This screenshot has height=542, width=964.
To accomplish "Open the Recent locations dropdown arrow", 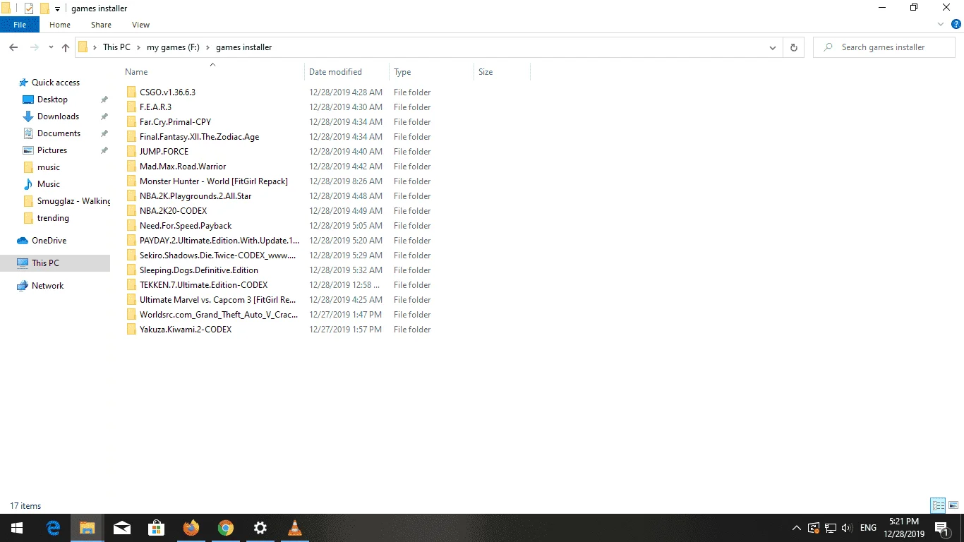I will pyautogui.click(x=51, y=47).
